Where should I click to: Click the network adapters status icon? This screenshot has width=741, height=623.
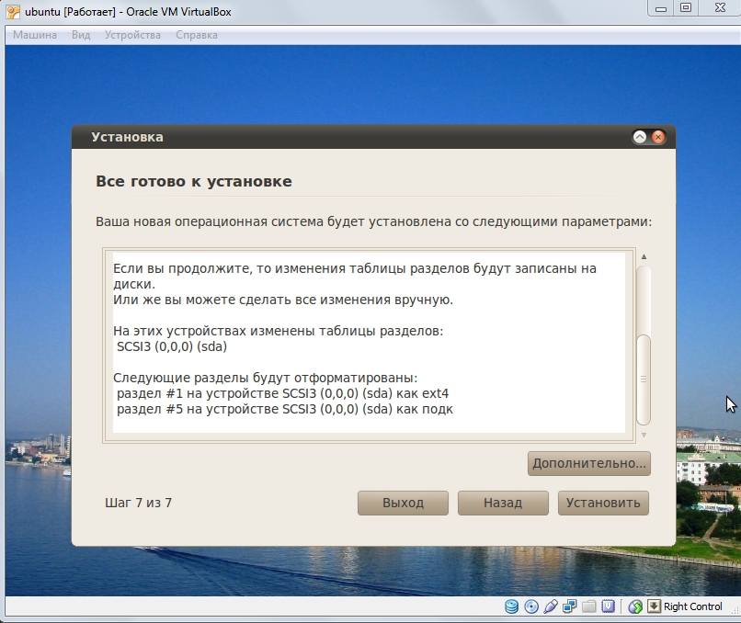[x=569, y=606]
